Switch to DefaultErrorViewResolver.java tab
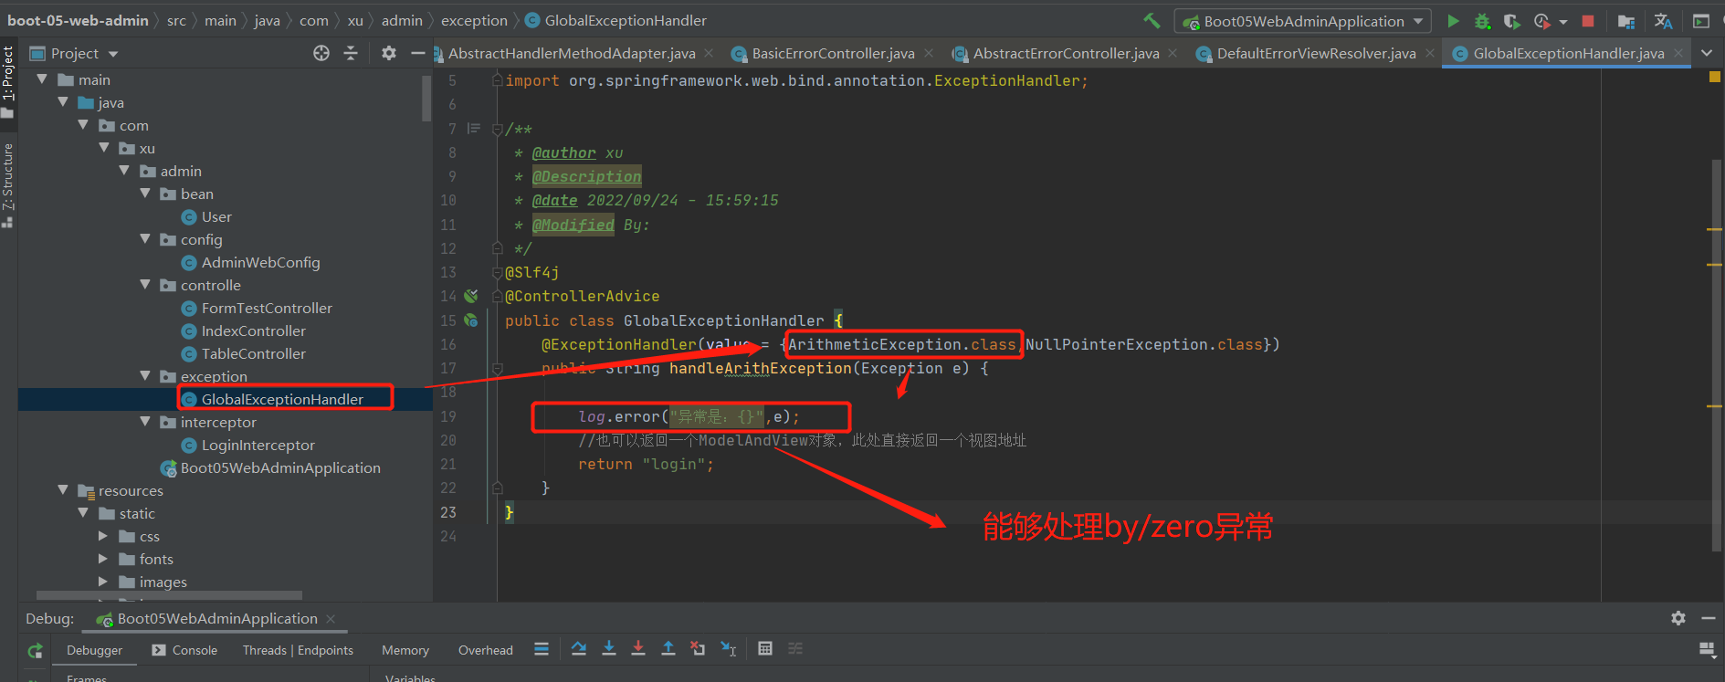Image resolution: width=1725 pixels, height=682 pixels. tap(1316, 53)
